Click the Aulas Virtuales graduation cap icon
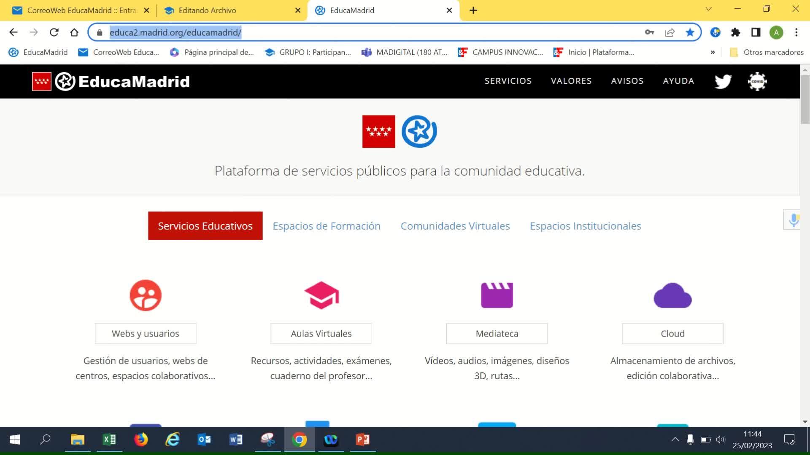 click(321, 295)
